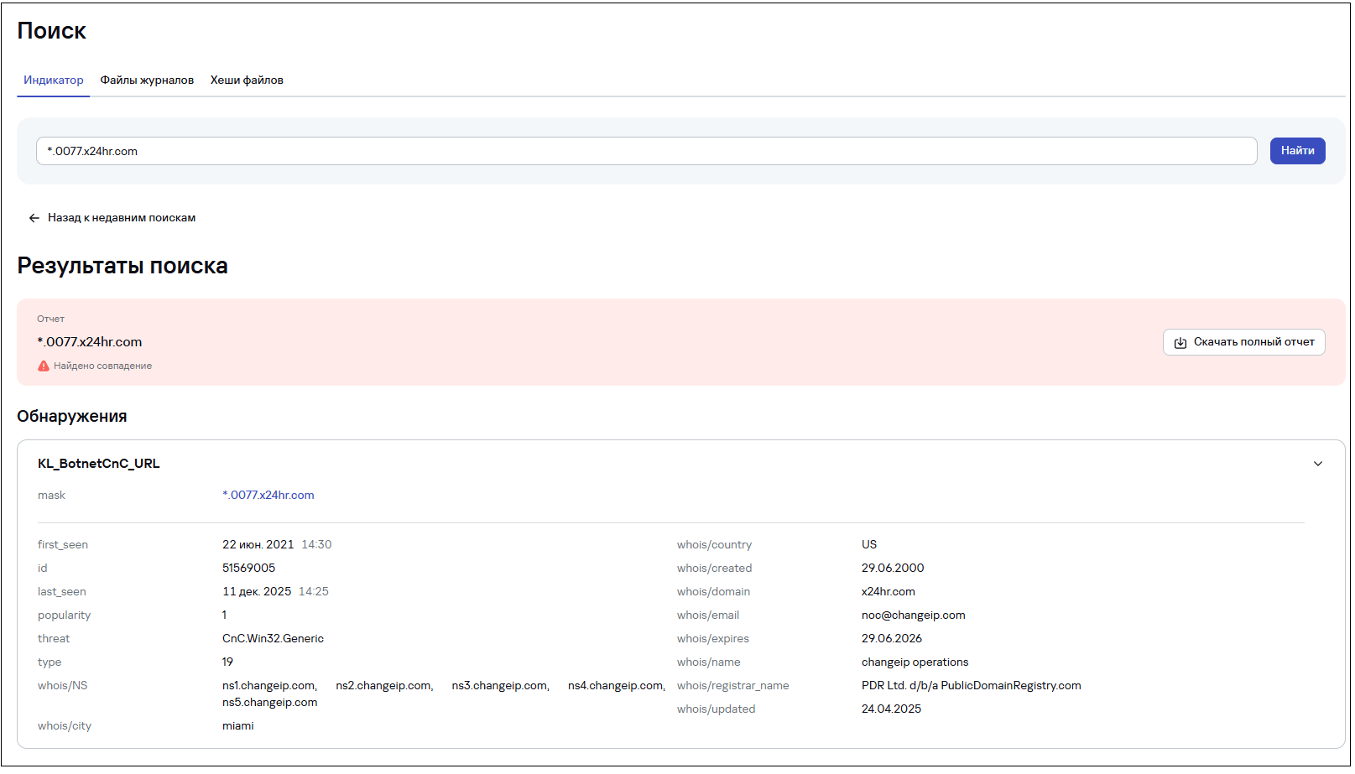Select the last_seen date 11 дек. 2025
The width and height of the screenshot is (1355, 774).
[x=257, y=592]
